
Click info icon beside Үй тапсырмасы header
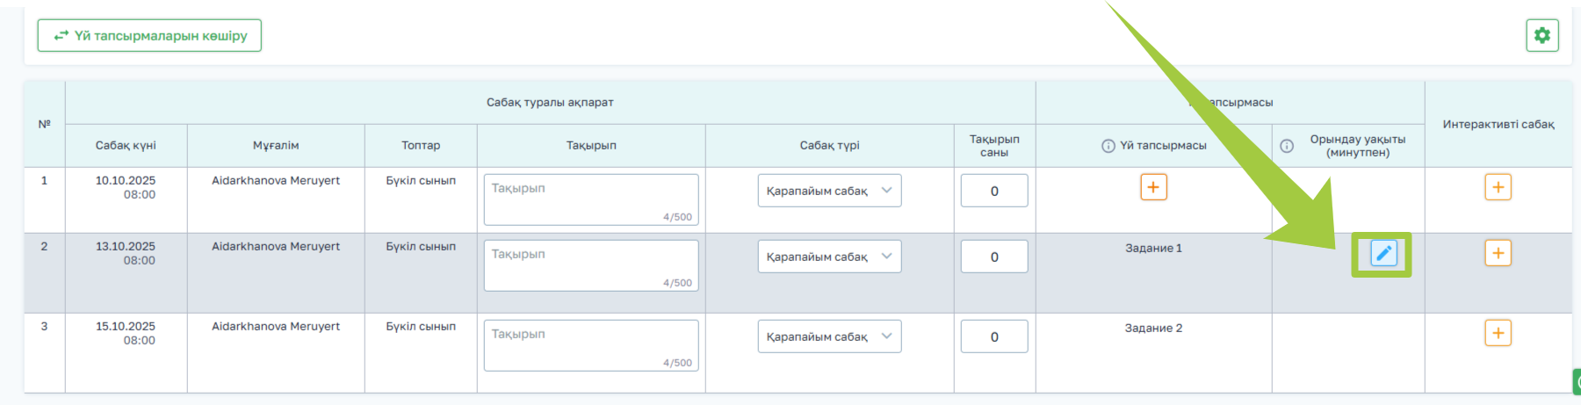click(x=1108, y=146)
